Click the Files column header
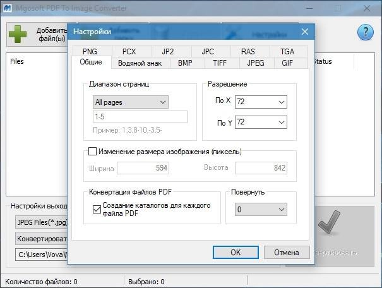Image resolution: width=382 pixels, height=288 pixels. pos(17,61)
